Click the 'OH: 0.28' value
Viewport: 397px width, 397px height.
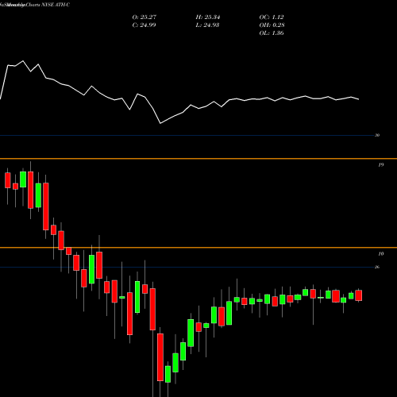pos(272,25)
